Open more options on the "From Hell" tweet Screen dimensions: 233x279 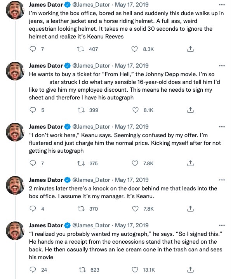point(222,66)
